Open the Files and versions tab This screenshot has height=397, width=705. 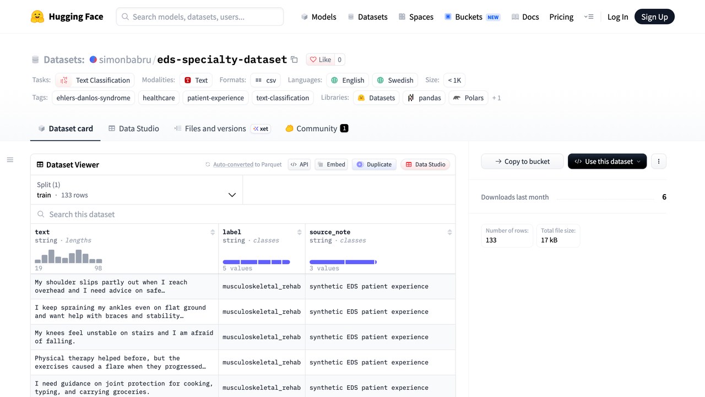[221, 128]
